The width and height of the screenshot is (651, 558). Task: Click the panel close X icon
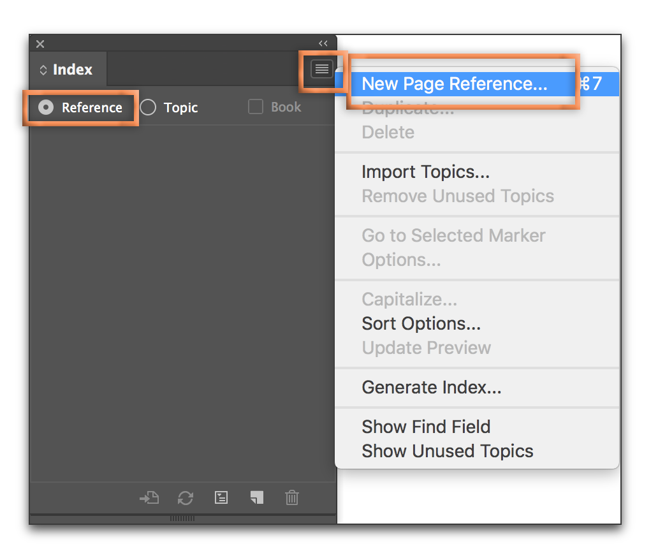click(x=40, y=43)
